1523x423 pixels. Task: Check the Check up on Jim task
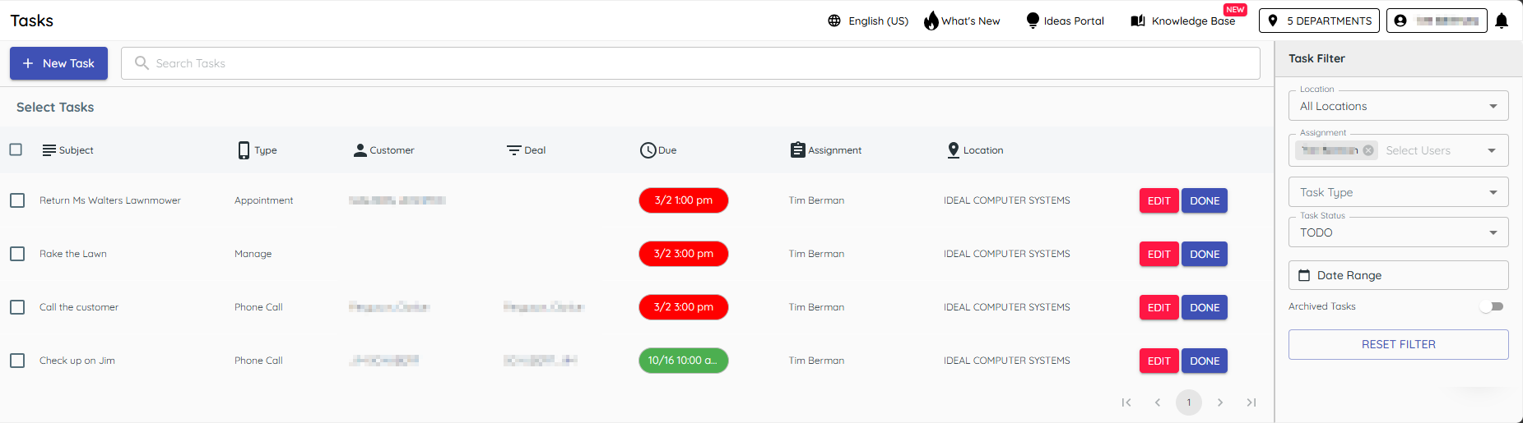coord(17,361)
